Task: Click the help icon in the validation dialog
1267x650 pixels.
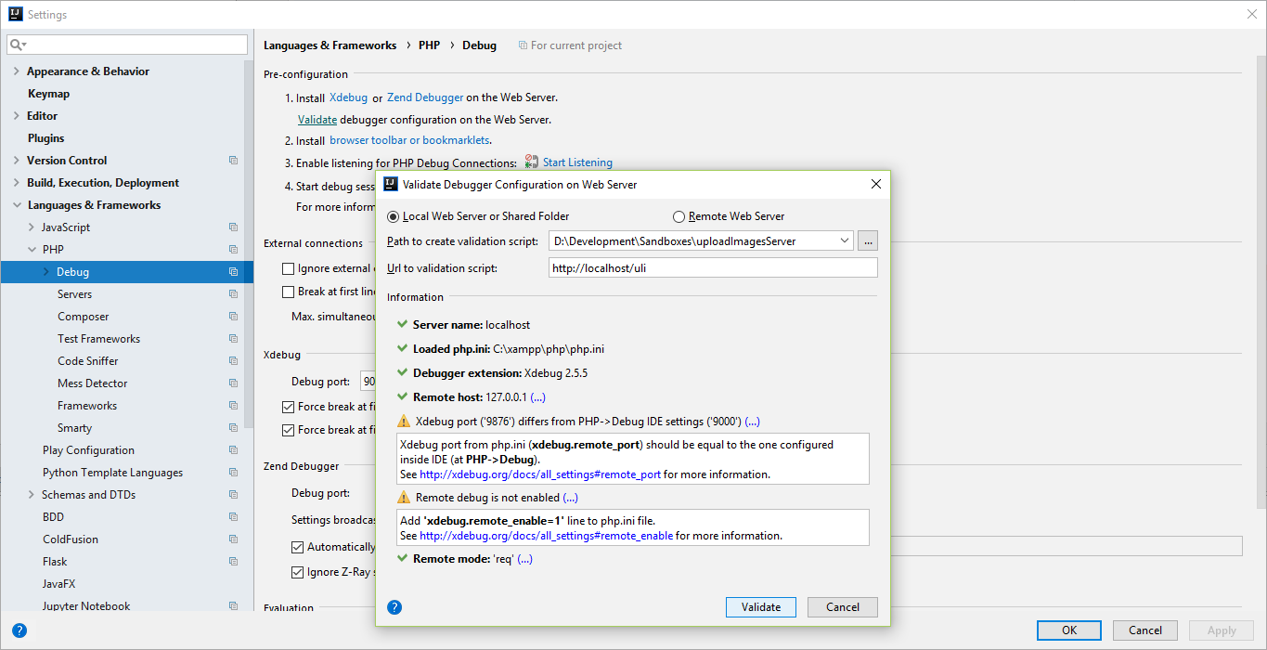Action: tap(394, 607)
